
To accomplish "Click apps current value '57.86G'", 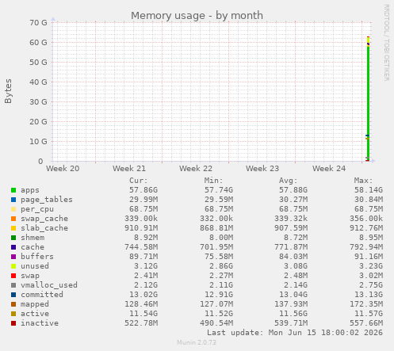I will pyautogui.click(x=143, y=190).
